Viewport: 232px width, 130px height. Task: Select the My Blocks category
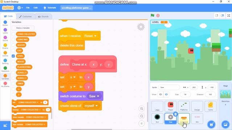click(5, 84)
